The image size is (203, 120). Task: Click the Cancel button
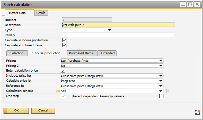click(43, 111)
